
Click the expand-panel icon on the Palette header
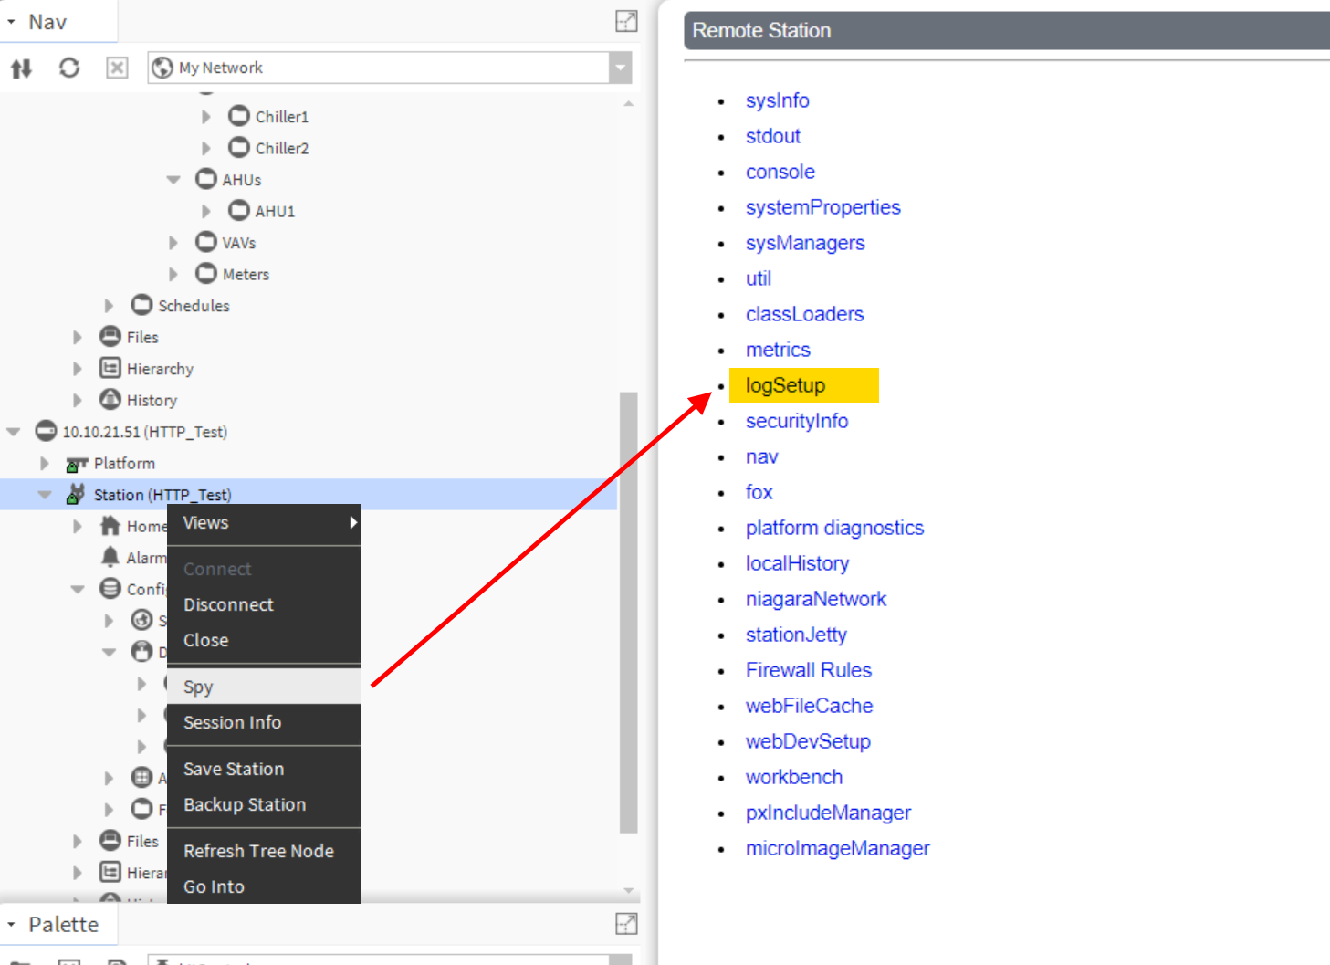point(626,924)
